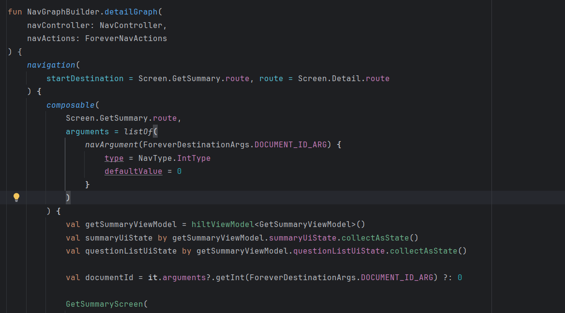Image resolution: width=565 pixels, height=313 pixels.
Task: Click NavType.IntType value
Action: click(175, 158)
